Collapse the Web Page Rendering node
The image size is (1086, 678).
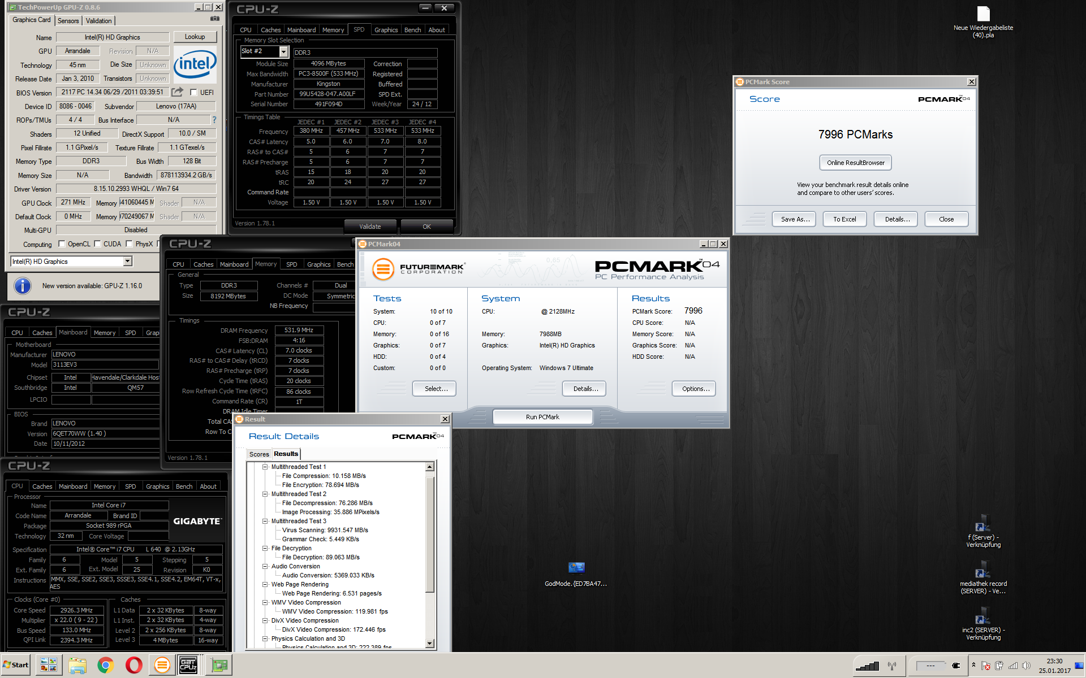tap(265, 584)
